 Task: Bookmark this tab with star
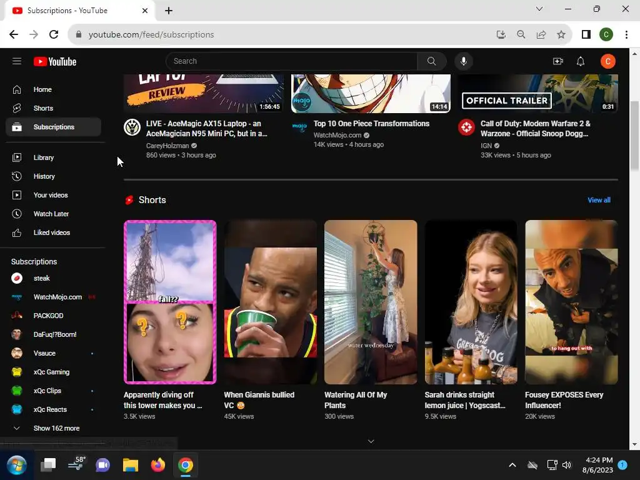coord(561,35)
